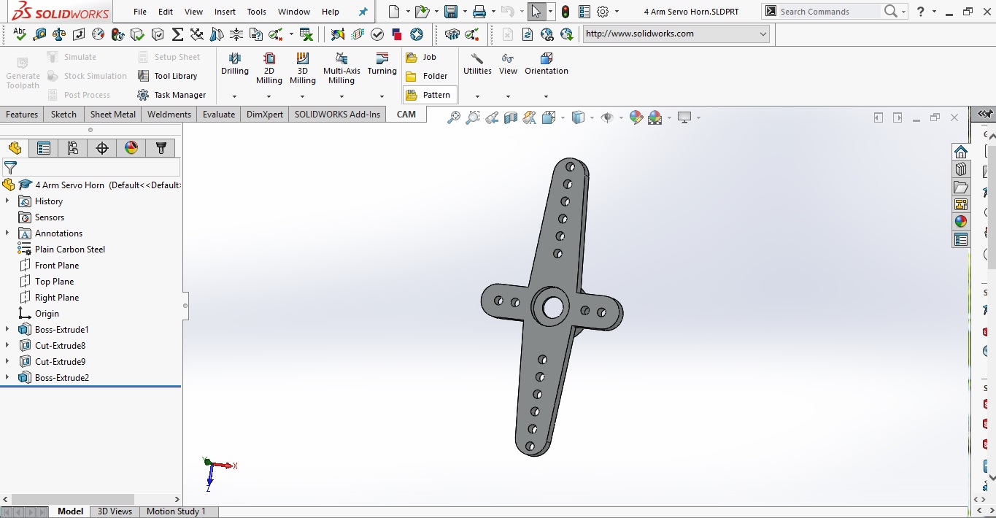Pin the menu bar pushpin

click(363, 12)
